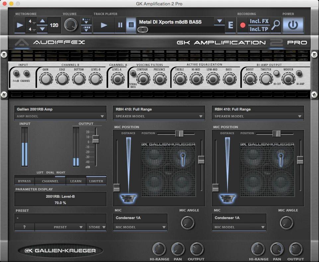The width and height of the screenshot is (319, 262).
Task: Start the metronome play button
Action: 20,25
